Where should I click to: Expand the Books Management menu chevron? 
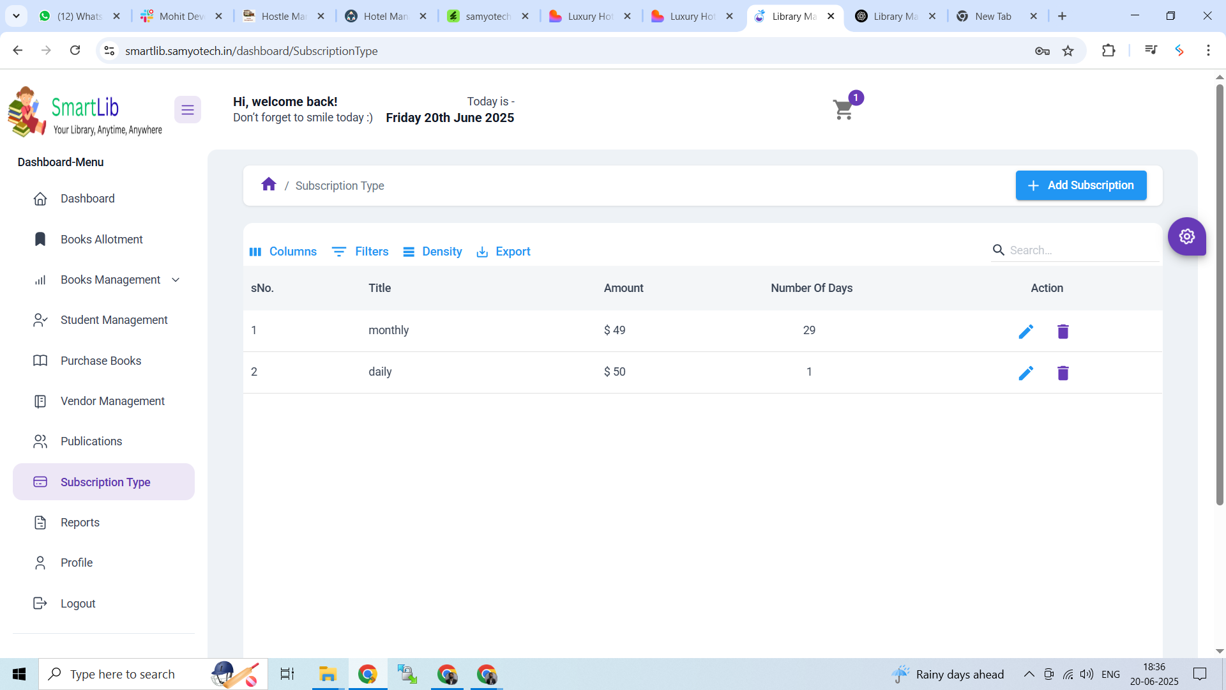(176, 279)
